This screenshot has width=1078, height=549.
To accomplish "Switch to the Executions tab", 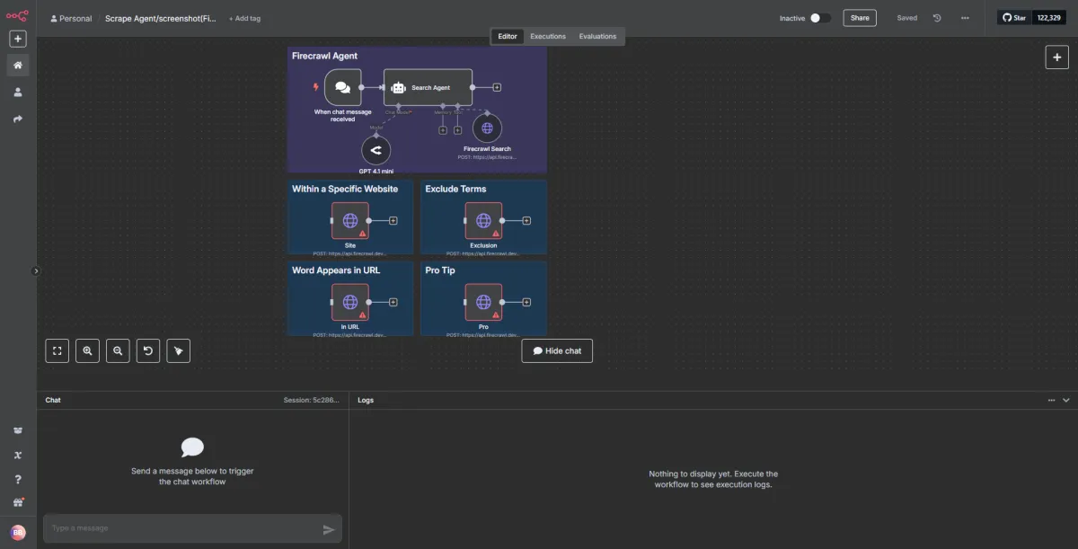I will coord(548,36).
